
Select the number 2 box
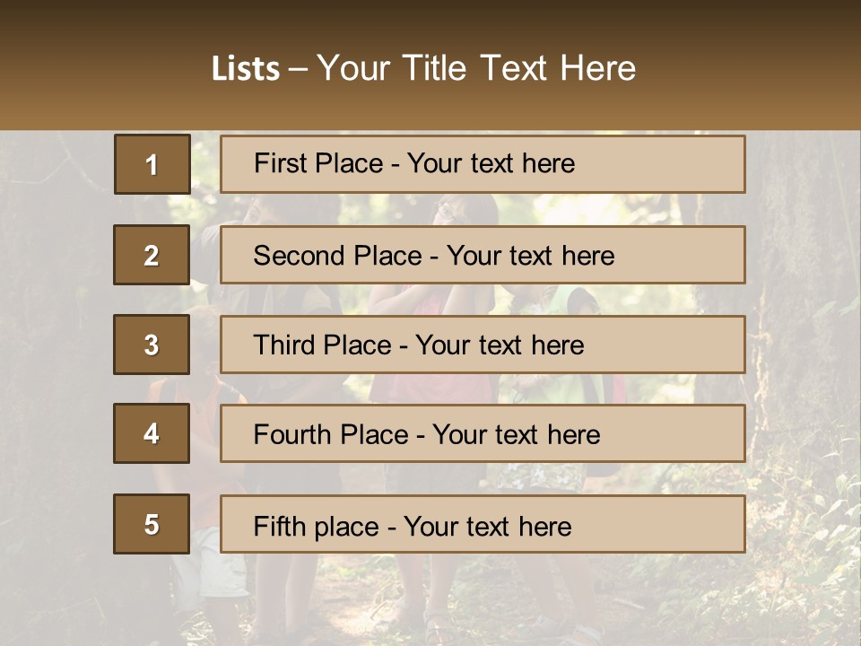[x=152, y=255]
